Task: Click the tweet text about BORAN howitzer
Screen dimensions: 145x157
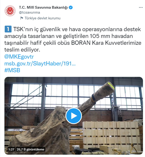Action: pos(73,40)
